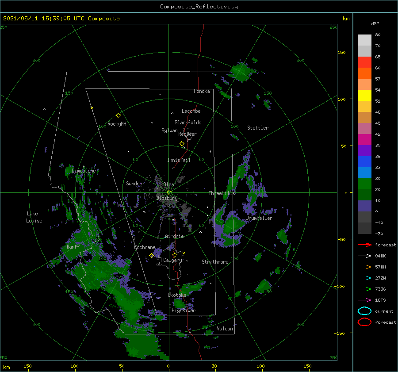Click the Okotoks label

tap(177, 295)
